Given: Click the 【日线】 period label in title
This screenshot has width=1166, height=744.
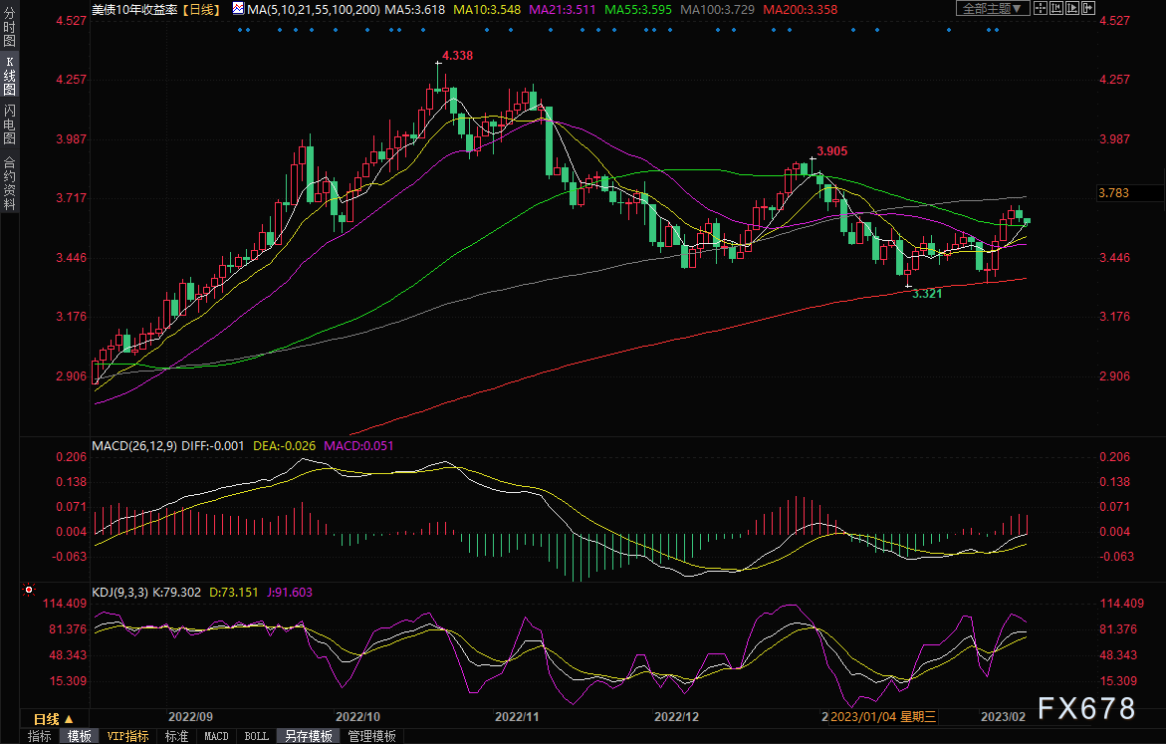Looking at the screenshot, I should 200,10.
